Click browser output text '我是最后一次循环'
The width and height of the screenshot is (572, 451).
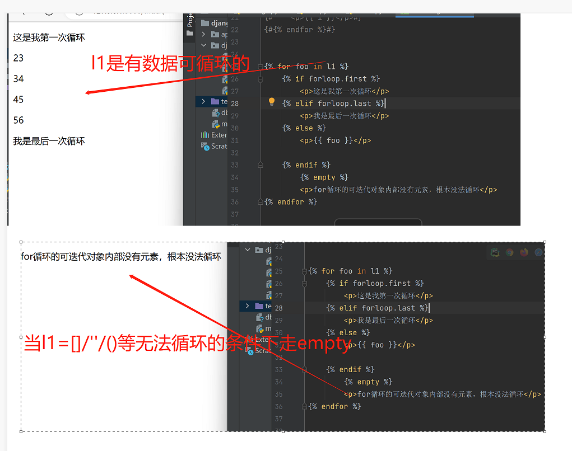(x=49, y=141)
